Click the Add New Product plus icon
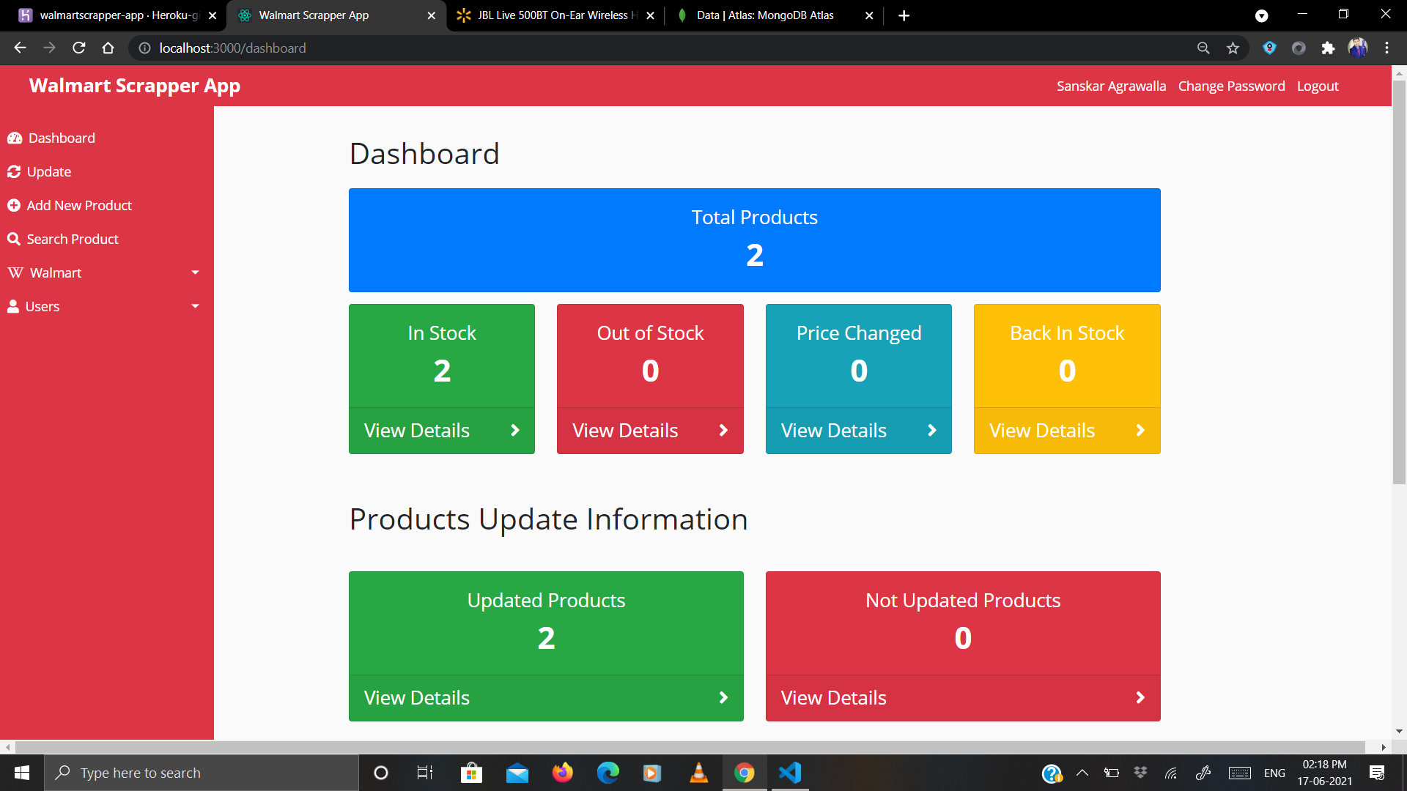The height and width of the screenshot is (791, 1407). point(15,205)
